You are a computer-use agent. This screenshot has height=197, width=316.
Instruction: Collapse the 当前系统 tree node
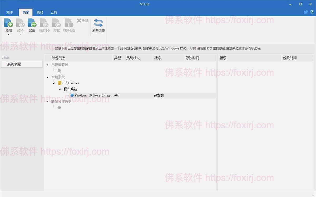coord(47,77)
